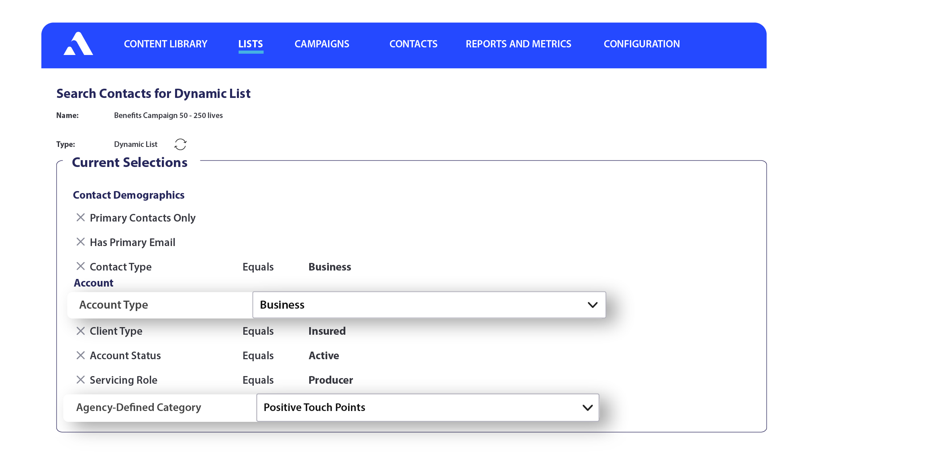Click the Insured value for Client Type

pos(327,331)
